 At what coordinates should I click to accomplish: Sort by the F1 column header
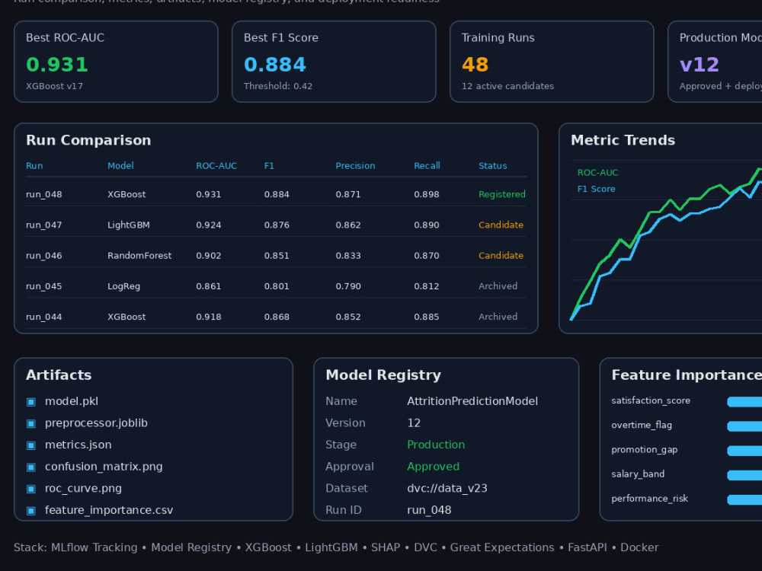269,165
